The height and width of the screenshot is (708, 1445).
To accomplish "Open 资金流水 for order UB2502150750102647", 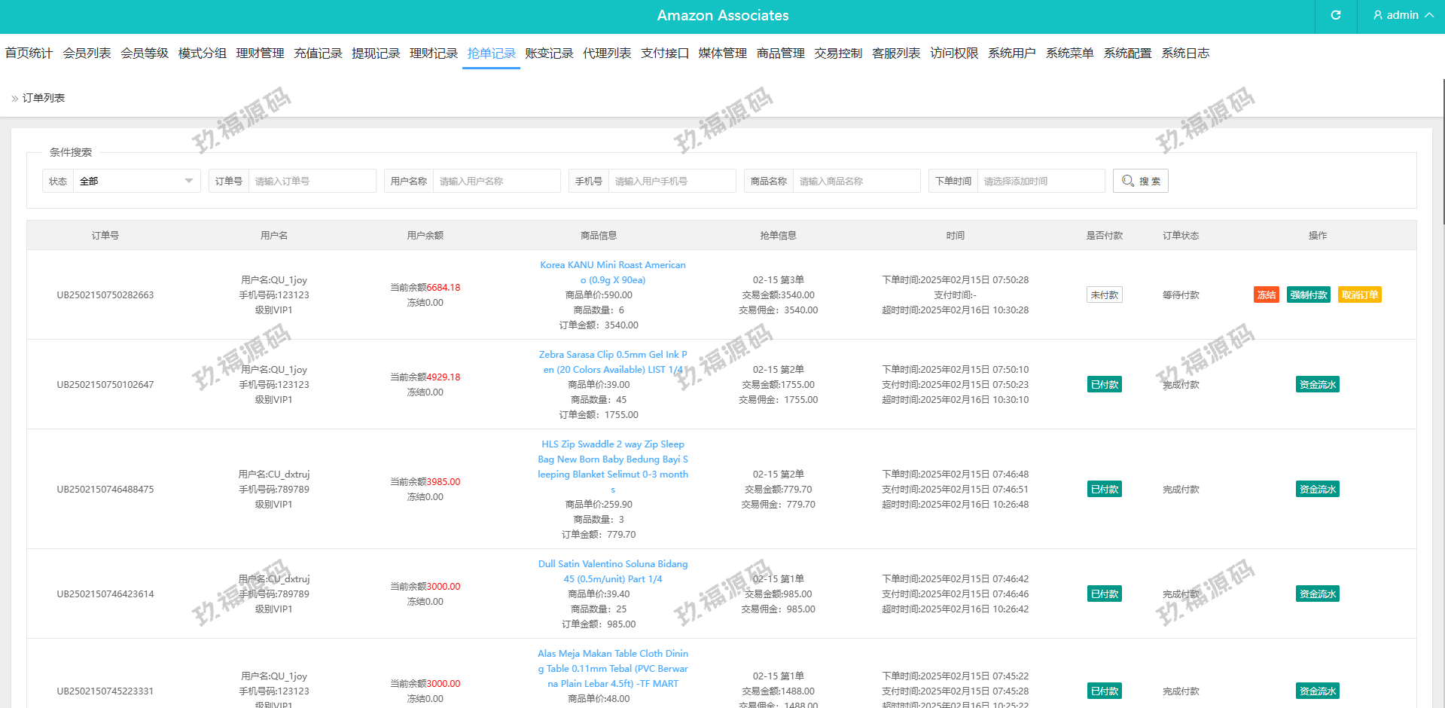I will (x=1317, y=384).
